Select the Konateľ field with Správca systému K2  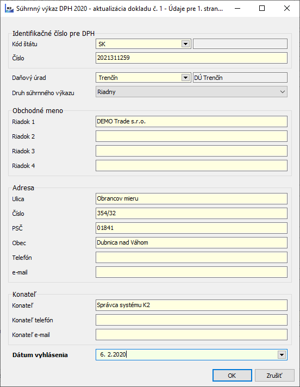click(191, 305)
